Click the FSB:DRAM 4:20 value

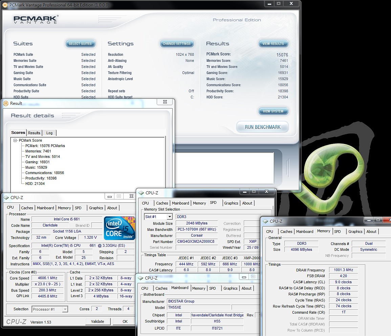(343, 276)
